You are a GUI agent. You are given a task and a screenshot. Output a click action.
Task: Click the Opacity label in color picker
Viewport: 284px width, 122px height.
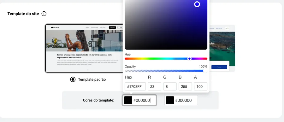click(130, 67)
